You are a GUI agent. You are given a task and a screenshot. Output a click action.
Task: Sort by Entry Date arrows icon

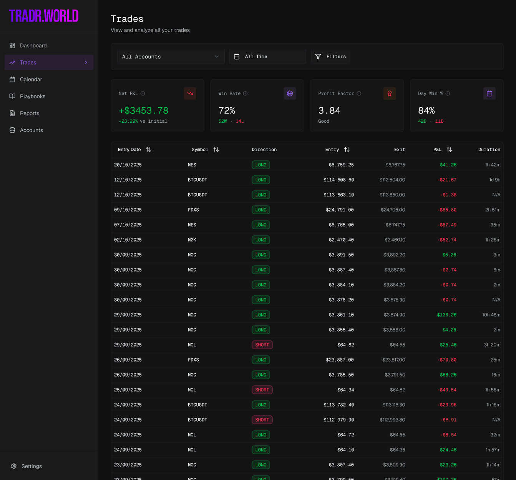click(149, 150)
